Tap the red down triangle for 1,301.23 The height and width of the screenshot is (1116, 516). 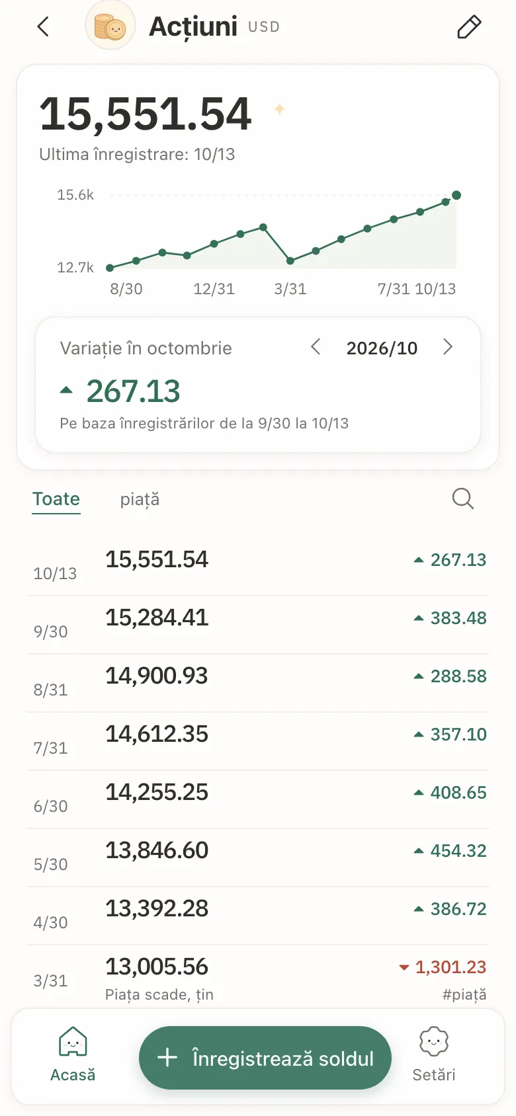point(404,967)
